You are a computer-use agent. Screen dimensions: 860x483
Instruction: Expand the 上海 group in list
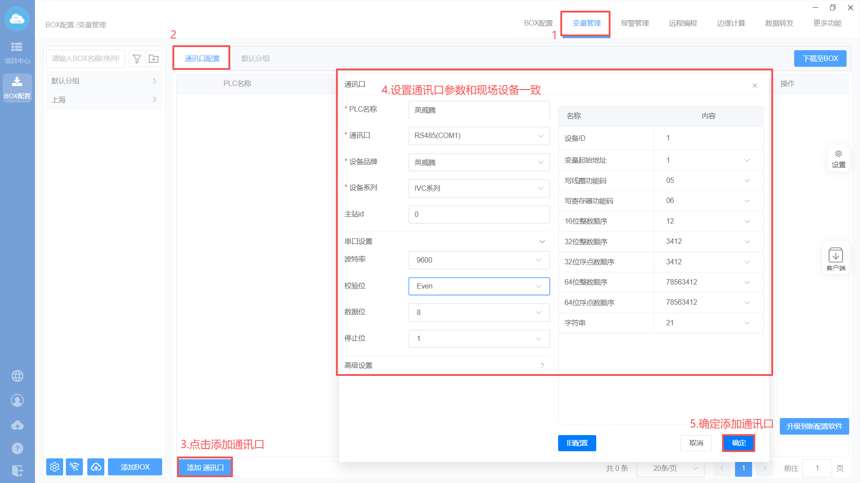pyautogui.click(x=104, y=99)
